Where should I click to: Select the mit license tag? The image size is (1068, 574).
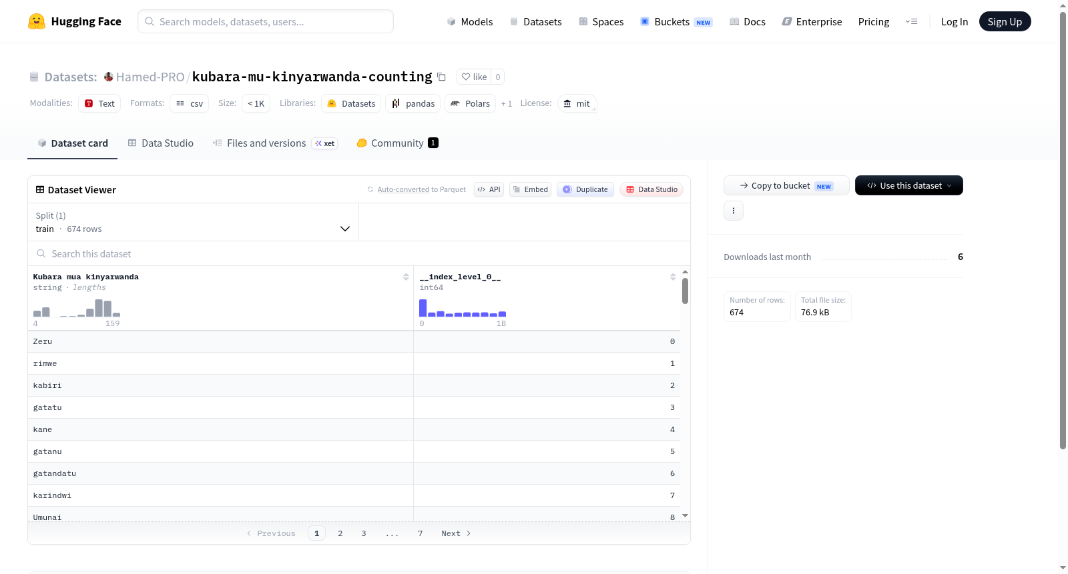[577, 103]
